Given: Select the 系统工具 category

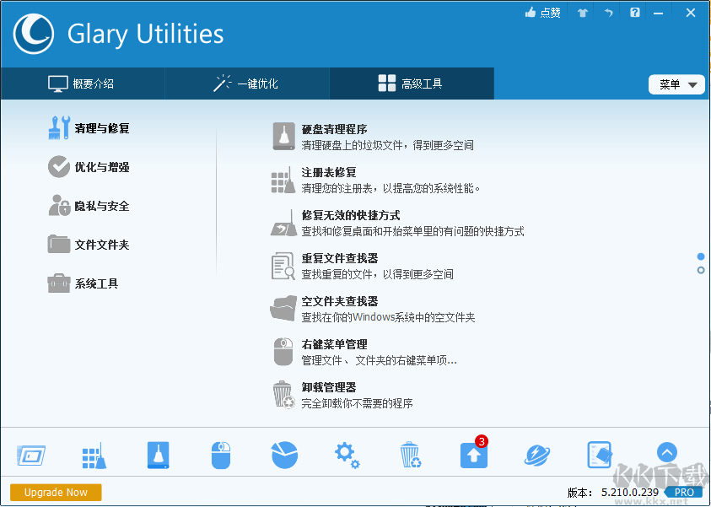Looking at the screenshot, I should [x=83, y=283].
